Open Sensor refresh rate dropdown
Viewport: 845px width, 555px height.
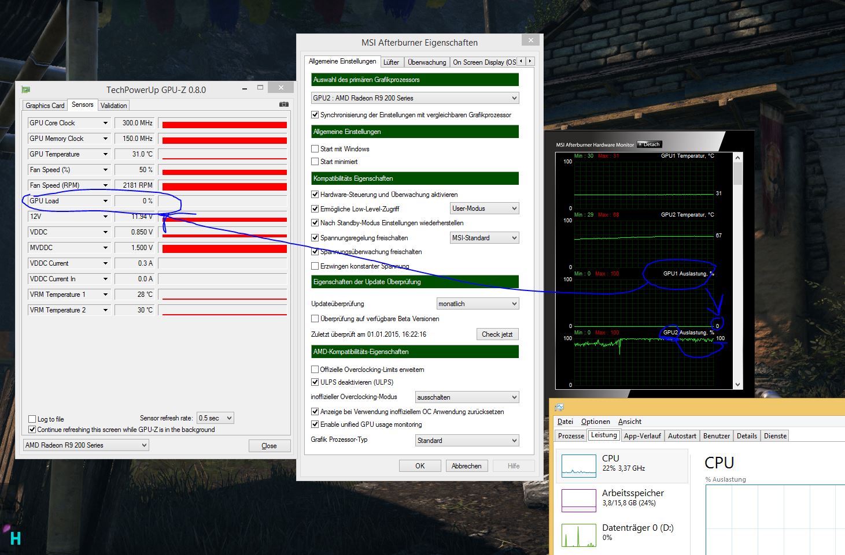215,418
